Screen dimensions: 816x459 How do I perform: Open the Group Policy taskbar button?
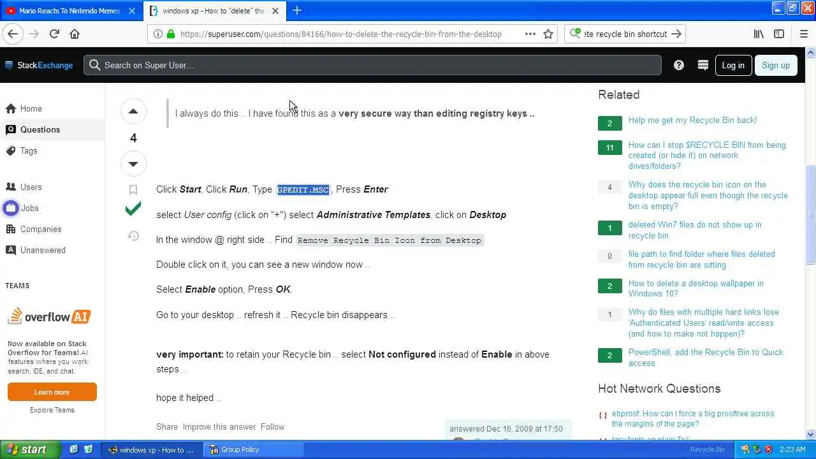[x=253, y=449]
